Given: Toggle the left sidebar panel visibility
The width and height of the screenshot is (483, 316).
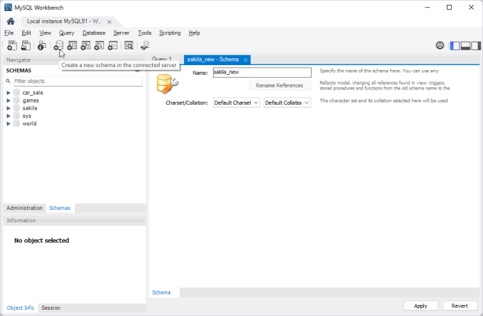Looking at the screenshot, I should pos(455,46).
